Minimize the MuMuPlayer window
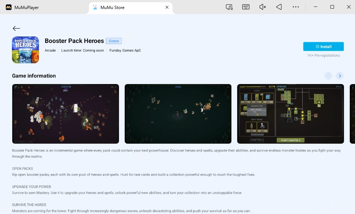The height and width of the screenshot is (214, 355). click(x=315, y=7)
